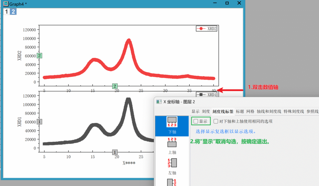Click the Graph4 window title icon
This screenshot has width=319, height=186.
pyautogui.click(x=6, y=3)
